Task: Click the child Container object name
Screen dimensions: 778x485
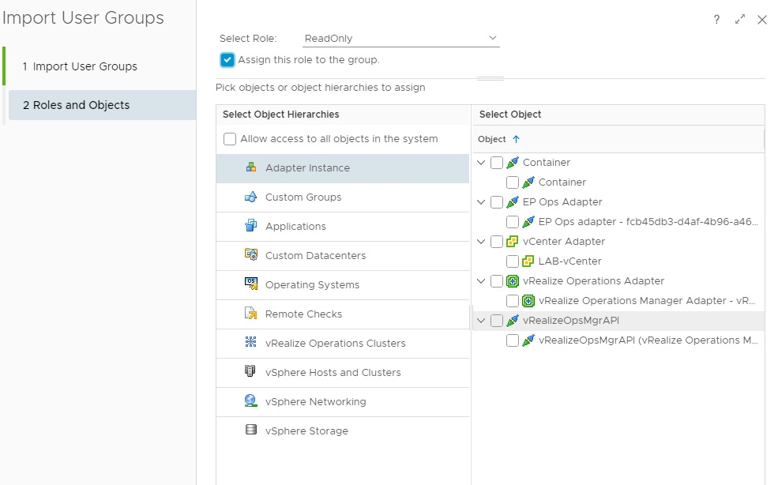Action: point(562,182)
